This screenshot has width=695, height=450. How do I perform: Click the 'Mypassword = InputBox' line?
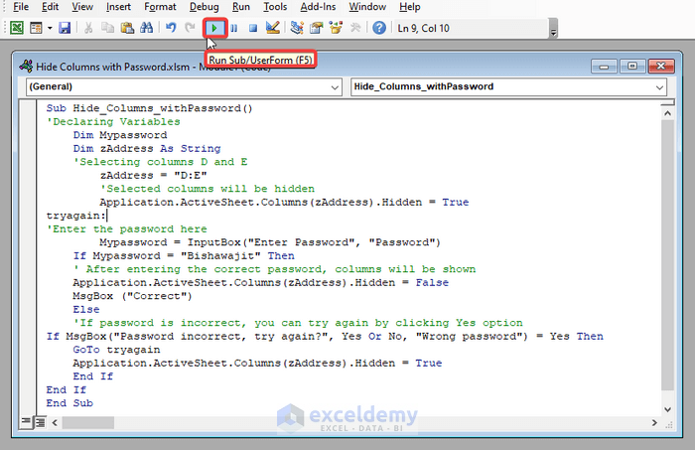click(x=270, y=242)
